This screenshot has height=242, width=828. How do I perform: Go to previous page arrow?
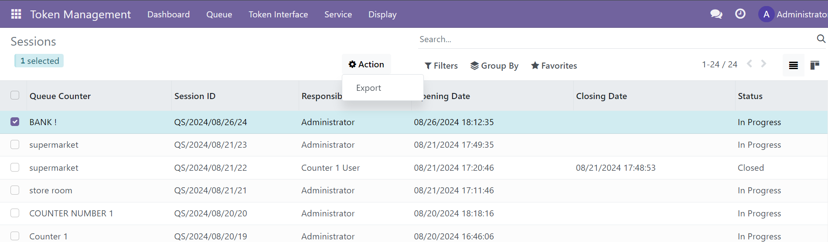point(750,64)
